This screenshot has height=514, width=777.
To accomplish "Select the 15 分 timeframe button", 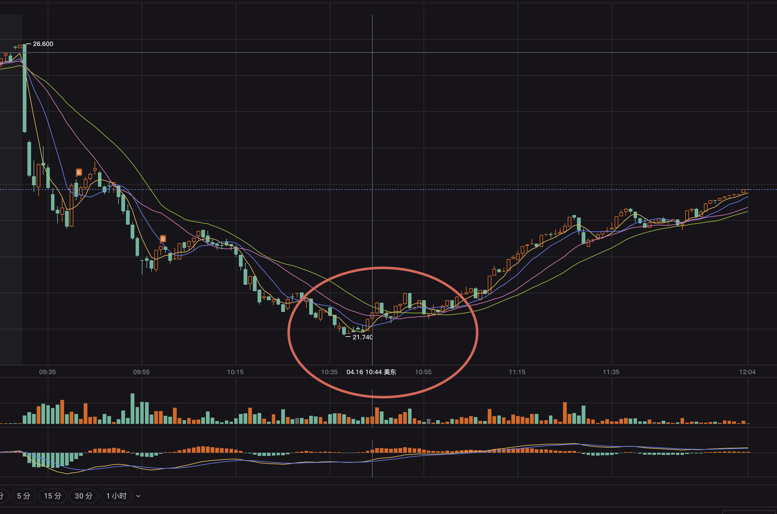I will coord(53,496).
